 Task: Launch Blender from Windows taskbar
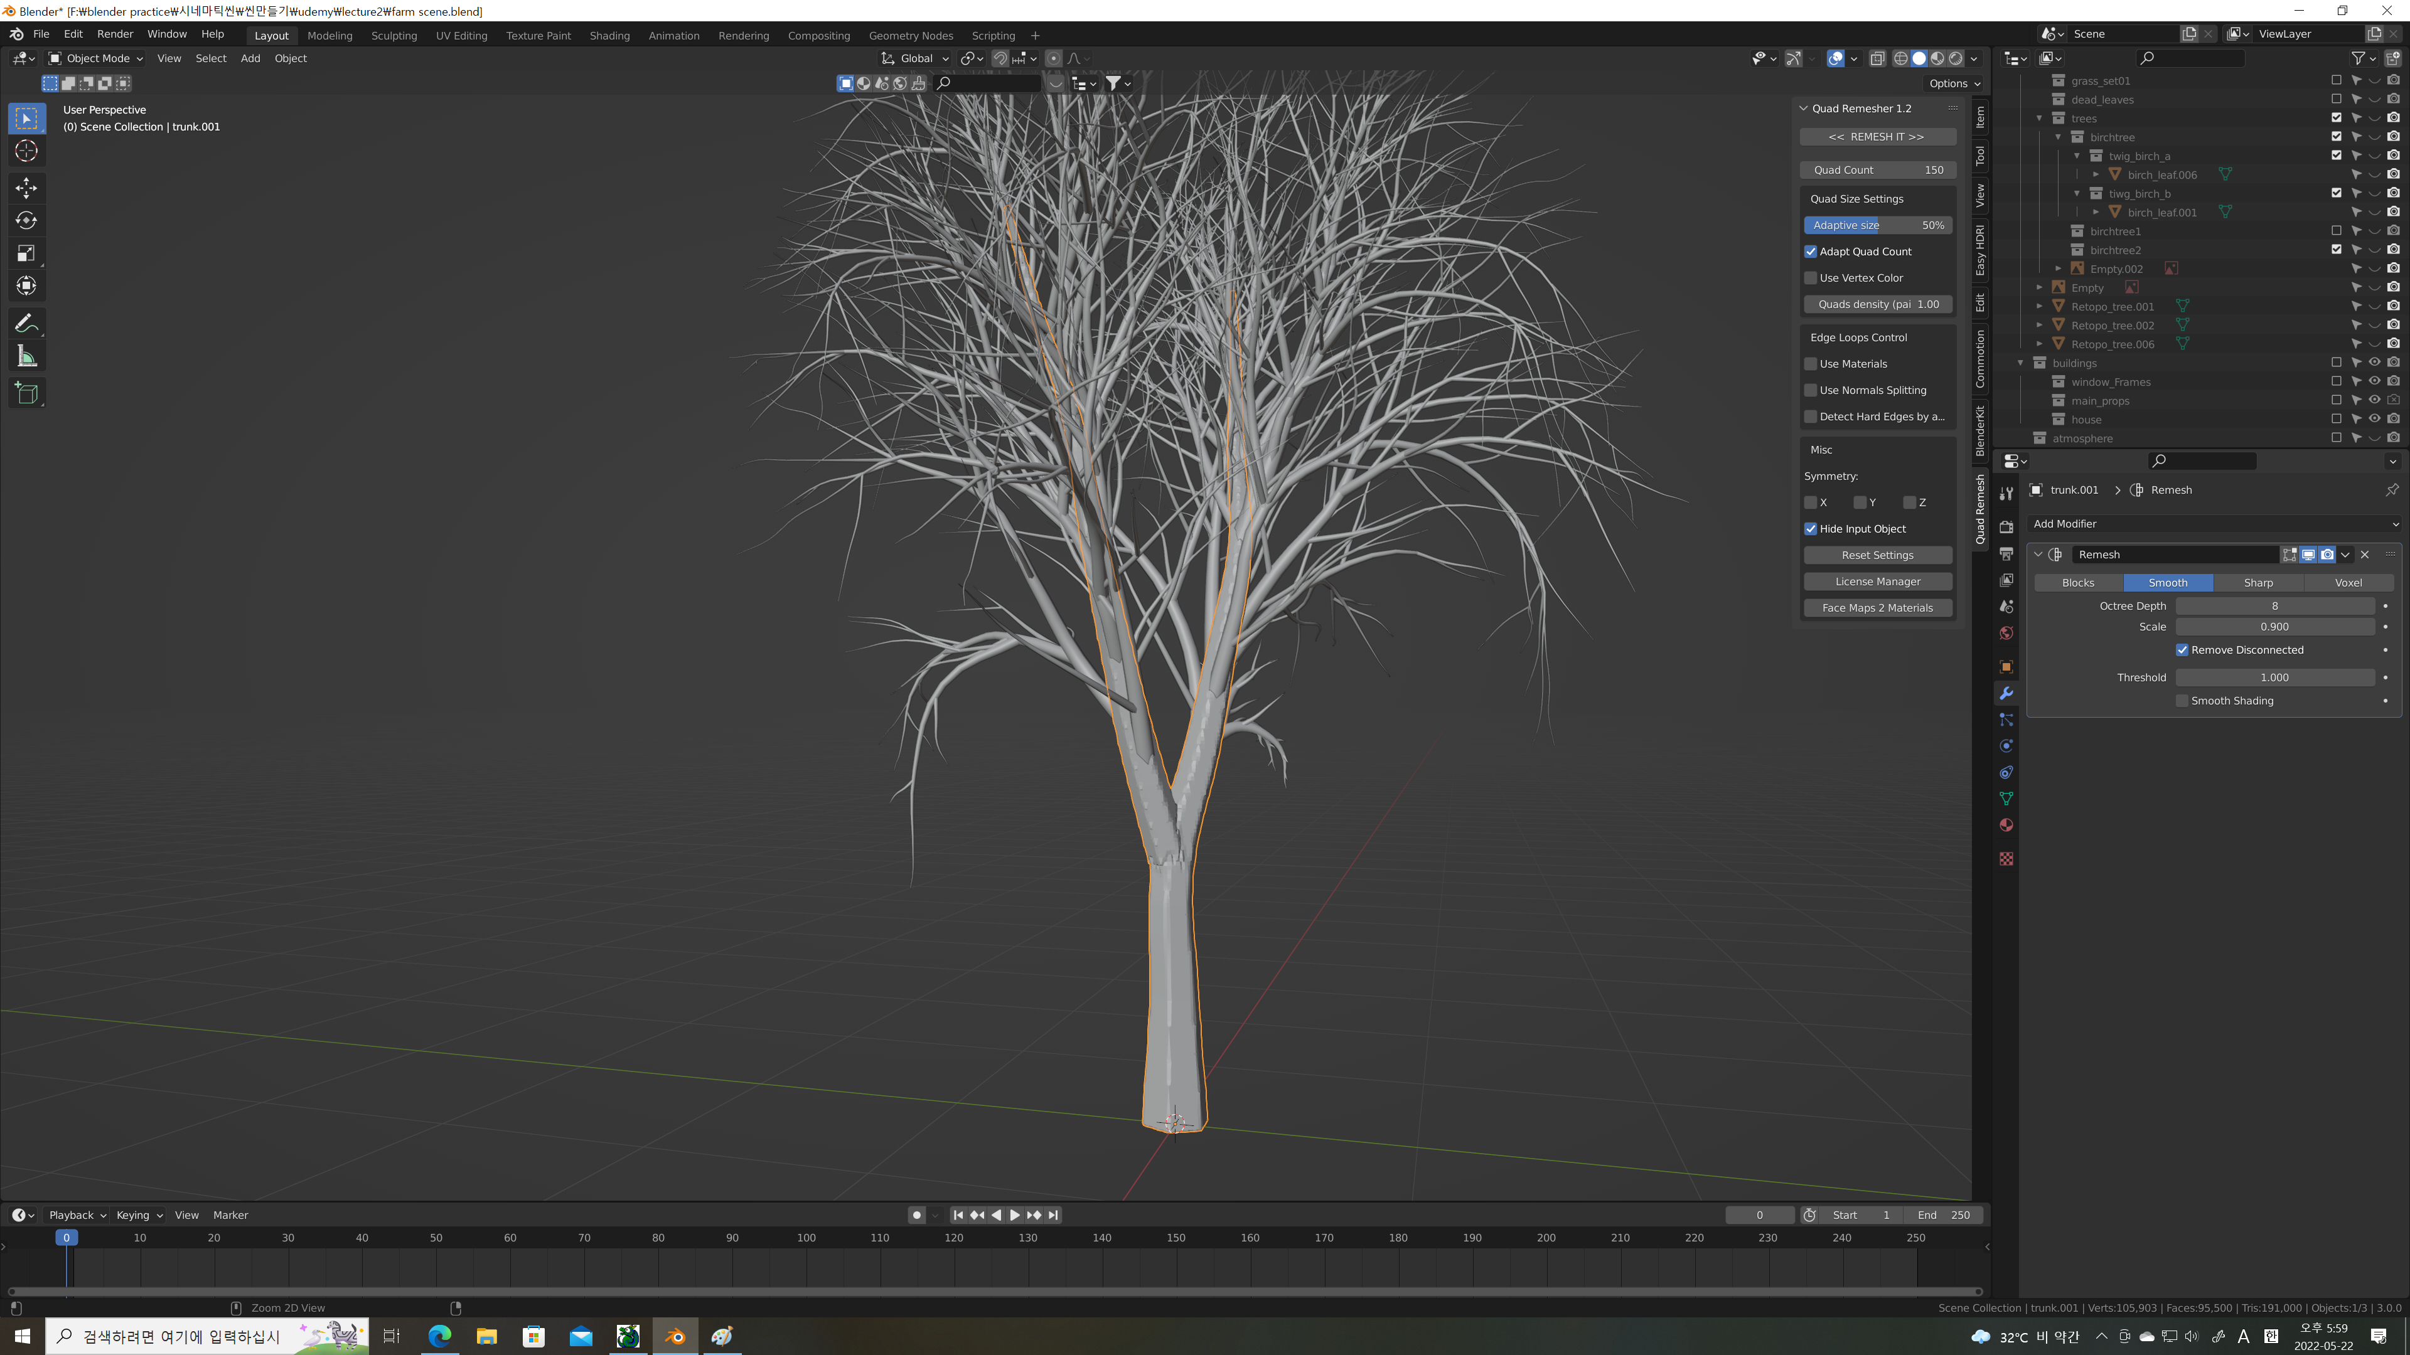(x=675, y=1336)
